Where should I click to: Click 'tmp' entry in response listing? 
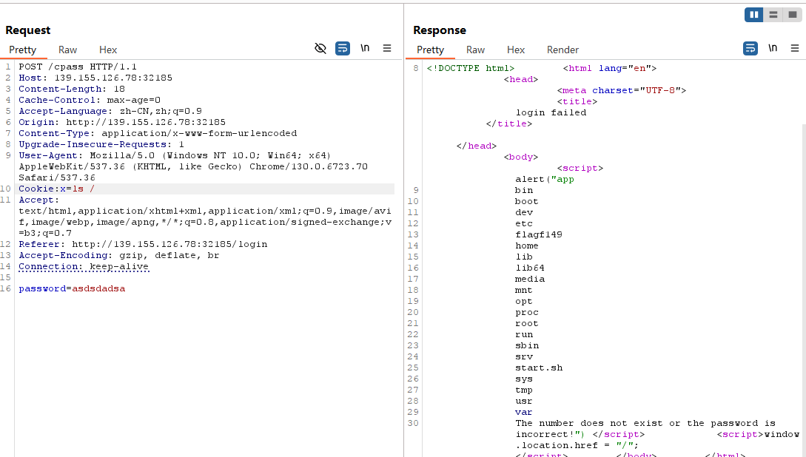pos(524,390)
